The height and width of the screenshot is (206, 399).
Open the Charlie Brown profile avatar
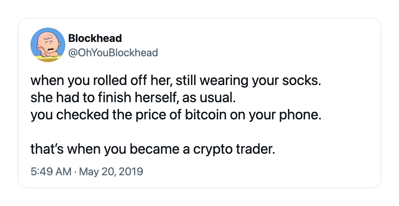(x=48, y=45)
